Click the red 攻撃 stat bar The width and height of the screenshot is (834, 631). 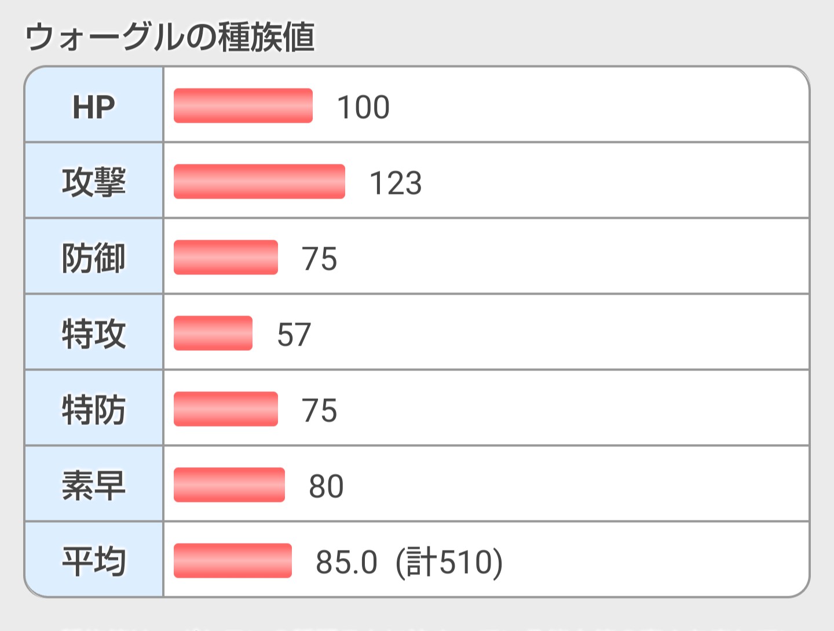click(259, 182)
